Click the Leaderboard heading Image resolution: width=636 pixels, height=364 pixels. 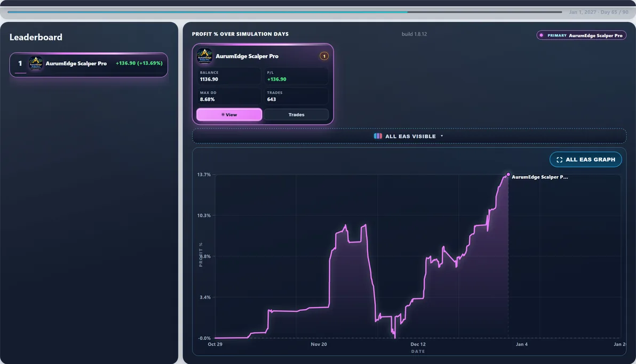tap(36, 37)
